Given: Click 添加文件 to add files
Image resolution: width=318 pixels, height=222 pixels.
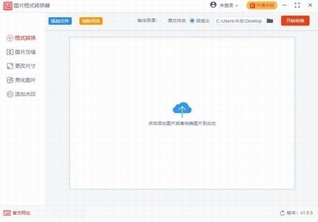Looking at the screenshot, I should pos(60,21).
